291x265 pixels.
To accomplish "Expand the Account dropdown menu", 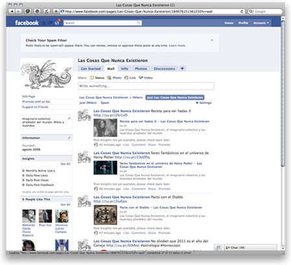I will click(261, 23).
